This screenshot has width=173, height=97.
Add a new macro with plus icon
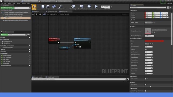pos(29,49)
